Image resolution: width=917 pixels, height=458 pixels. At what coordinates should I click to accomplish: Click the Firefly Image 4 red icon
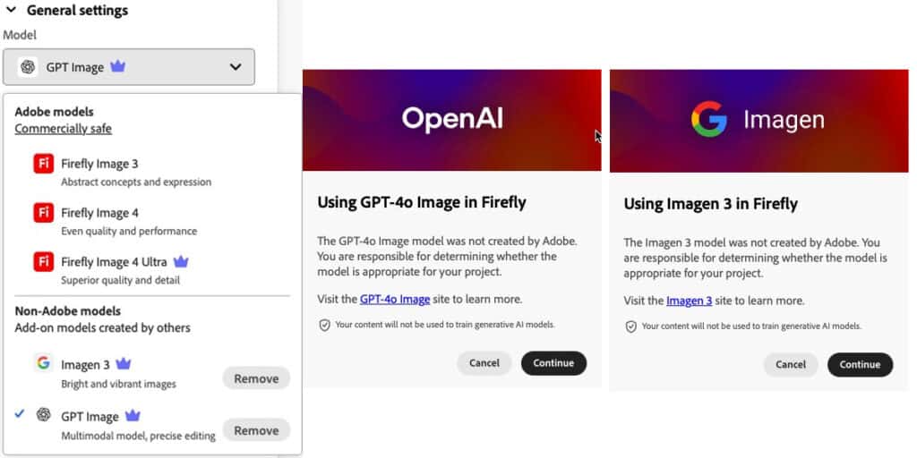43,213
